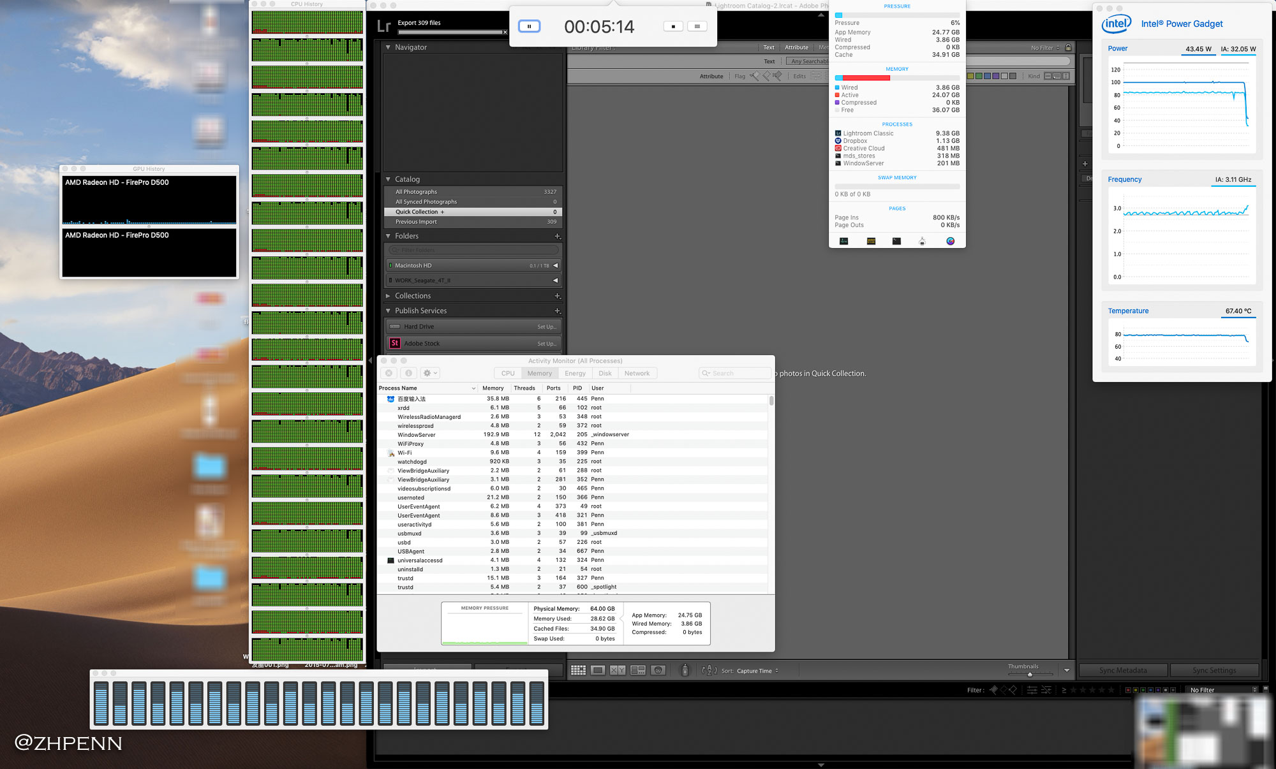Open the Network tab in Activity Monitor

click(637, 374)
